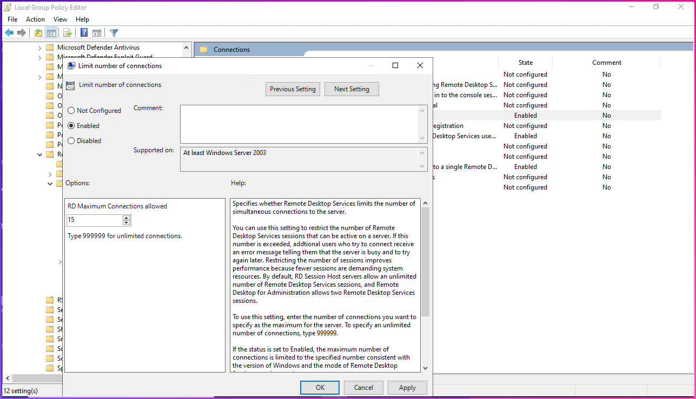Screen dimensions: 696x399
Task: Increase RD Maximum Connections with up arrow
Action: click(x=127, y=218)
